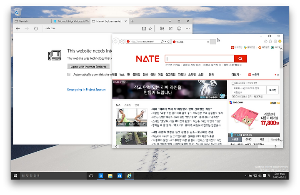Refresh the page in Edge
This screenshot has width=300, height=195.
(x=36, y=28)
